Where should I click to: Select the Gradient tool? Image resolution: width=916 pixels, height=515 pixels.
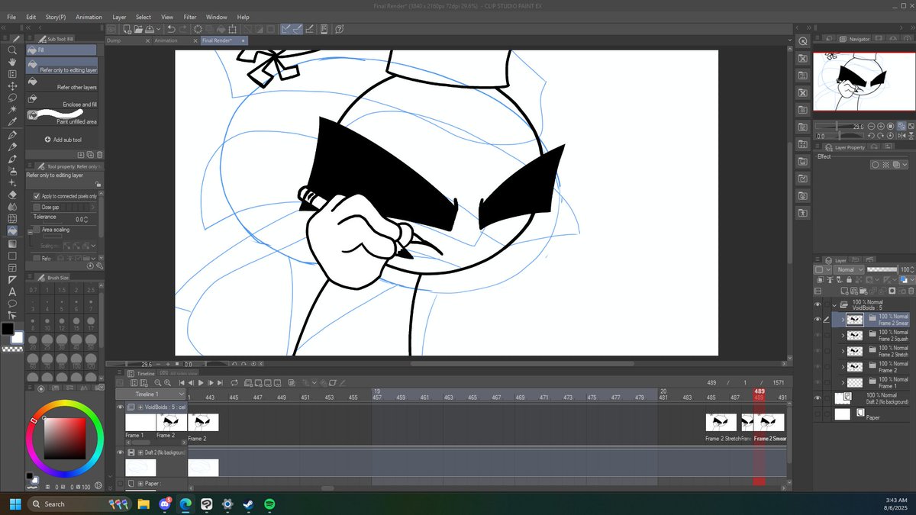12,243
